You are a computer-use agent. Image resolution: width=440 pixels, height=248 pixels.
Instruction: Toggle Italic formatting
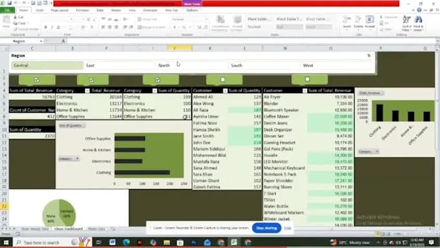(52, 27)
